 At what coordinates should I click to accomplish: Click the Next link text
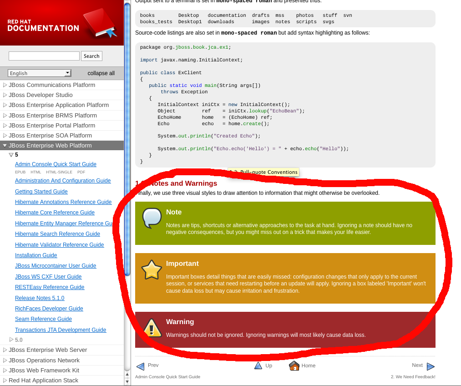[x=417, y=365]
